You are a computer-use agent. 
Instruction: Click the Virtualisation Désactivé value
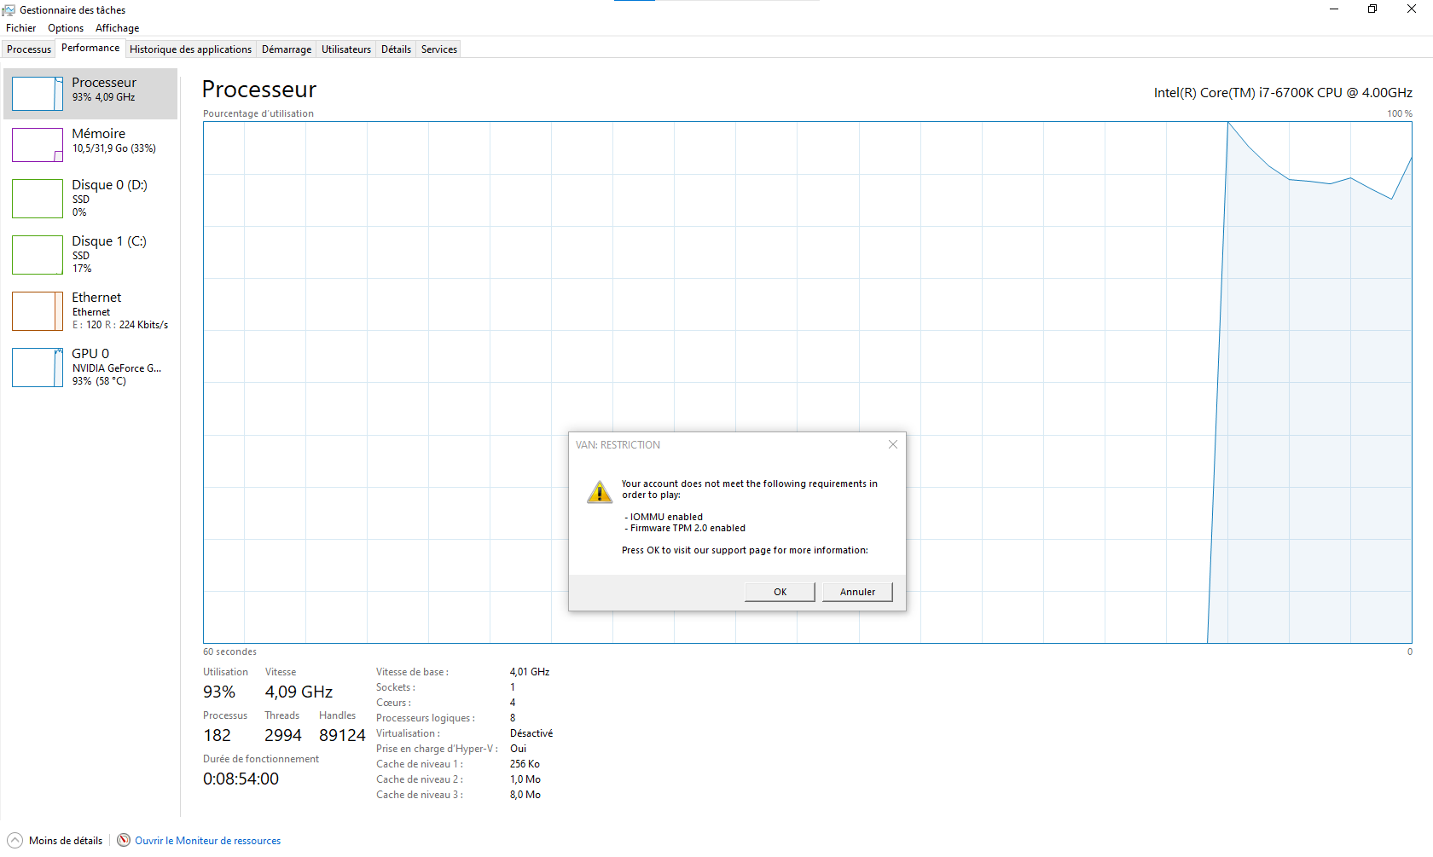[531, 733]
